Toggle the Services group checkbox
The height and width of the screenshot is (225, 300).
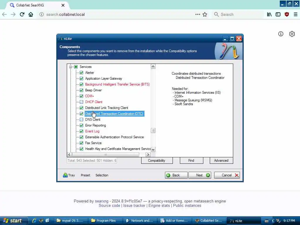[x=76, y=67]
